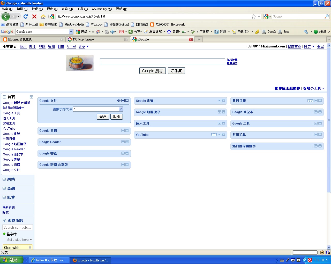Open the 首頁 tab dropdown arrow in sidebar
This screenshot has width=331, height=264.
(31, 97)
